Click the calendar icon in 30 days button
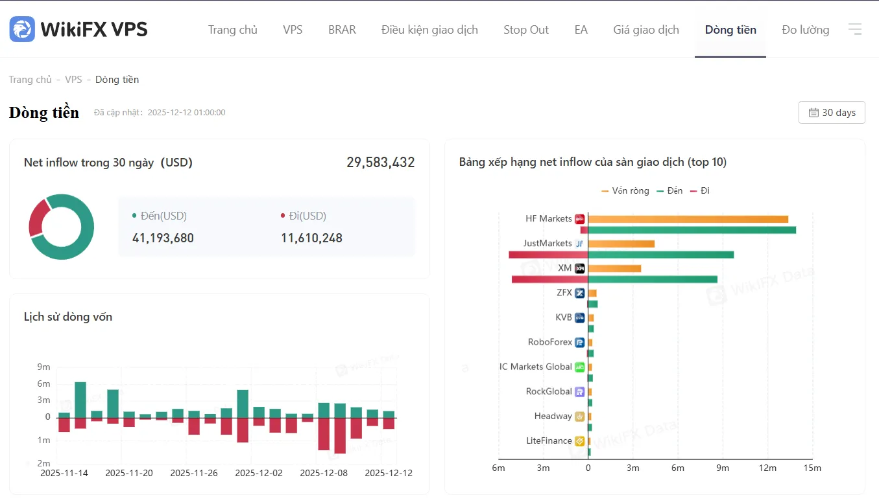The width and height of the screenshot is (879, 504). [x=813, y=113]
